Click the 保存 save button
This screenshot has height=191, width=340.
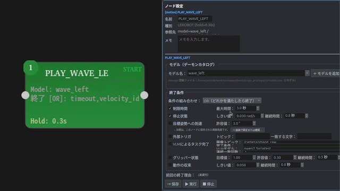(x=173, y=184)
